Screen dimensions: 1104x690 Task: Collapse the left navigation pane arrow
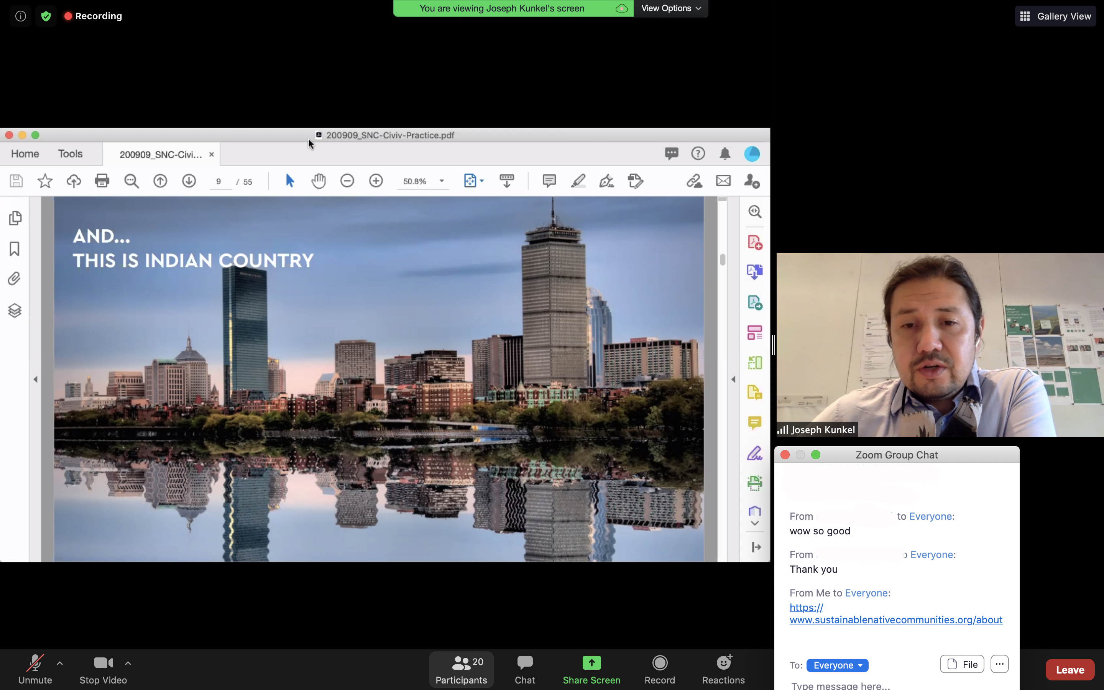[36, 379]
